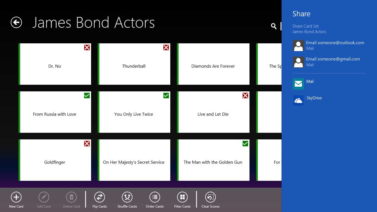Shuffle the card deck
Viewport: 377px width, 212px height.
coord(127,200)
